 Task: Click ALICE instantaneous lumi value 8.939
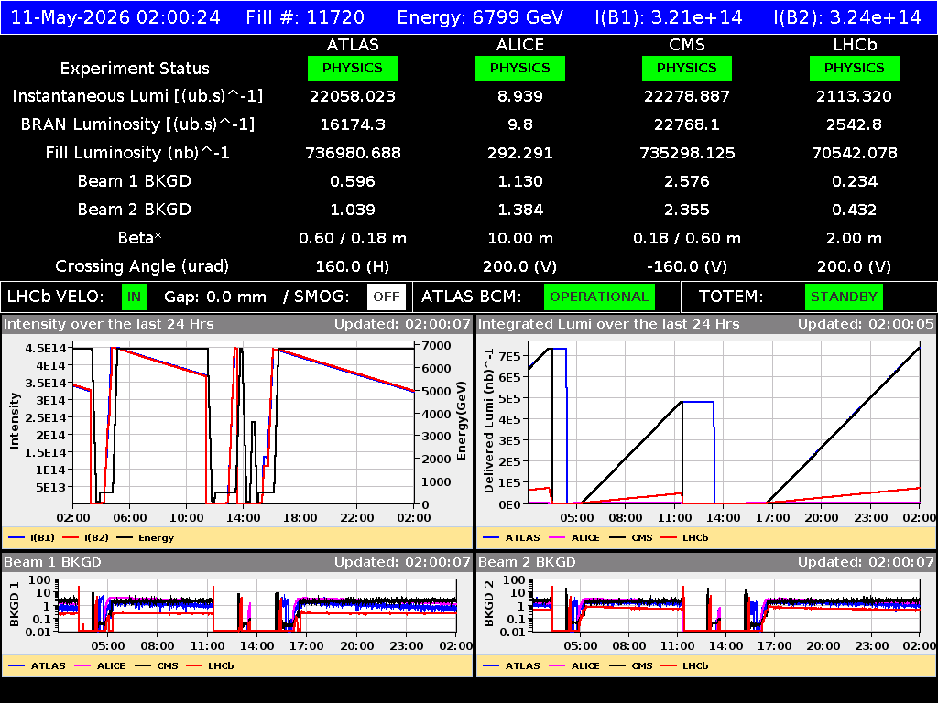pos(520,96)
